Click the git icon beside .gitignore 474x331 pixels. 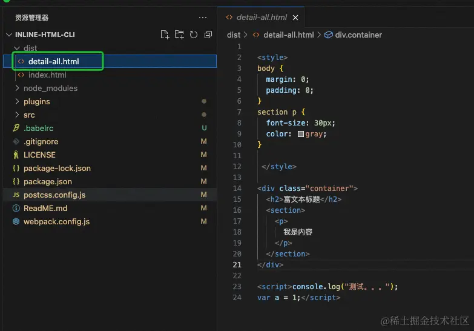click(16, 141)
